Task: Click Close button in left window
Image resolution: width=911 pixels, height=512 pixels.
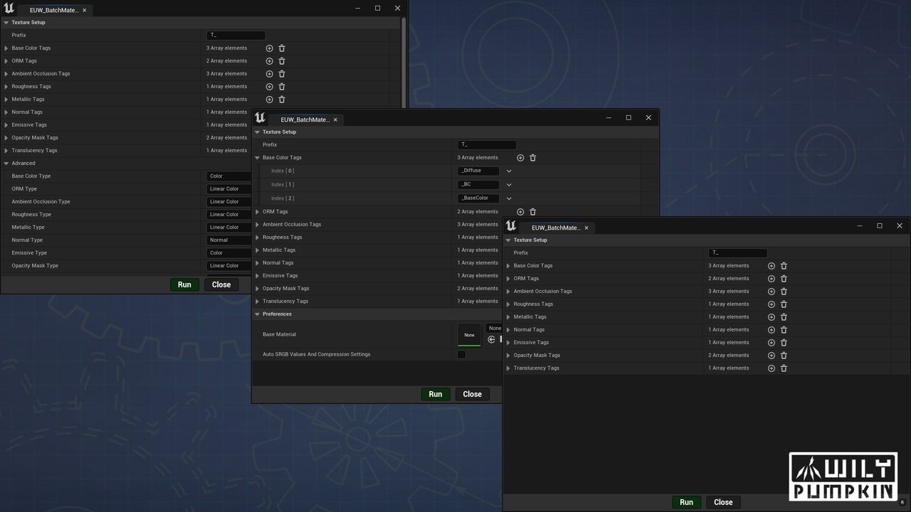Action: (221, 284)
